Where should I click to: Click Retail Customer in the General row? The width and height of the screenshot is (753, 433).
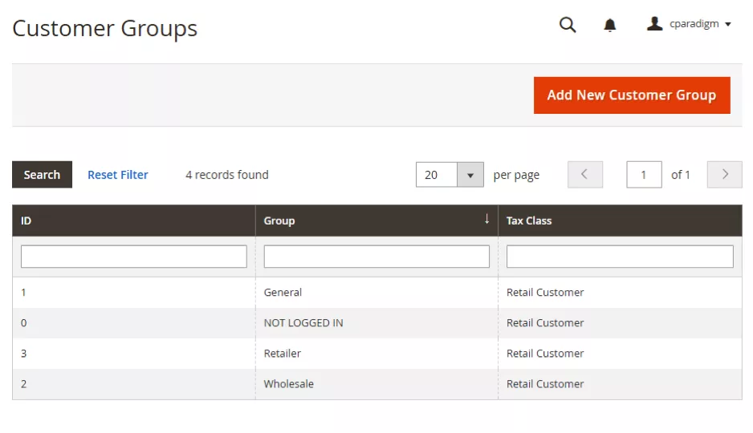545,293
